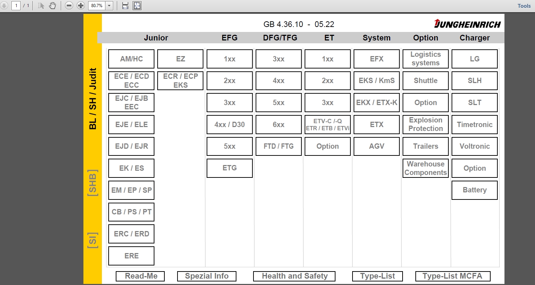Open ECR / ECP EKS box
Viewport: 535px width, 285px height.
pos(180,81)
